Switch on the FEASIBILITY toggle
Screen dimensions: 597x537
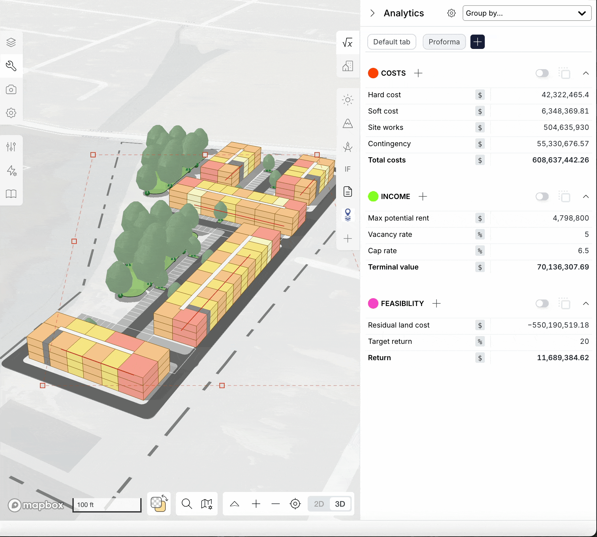click(x=542, y=303)
